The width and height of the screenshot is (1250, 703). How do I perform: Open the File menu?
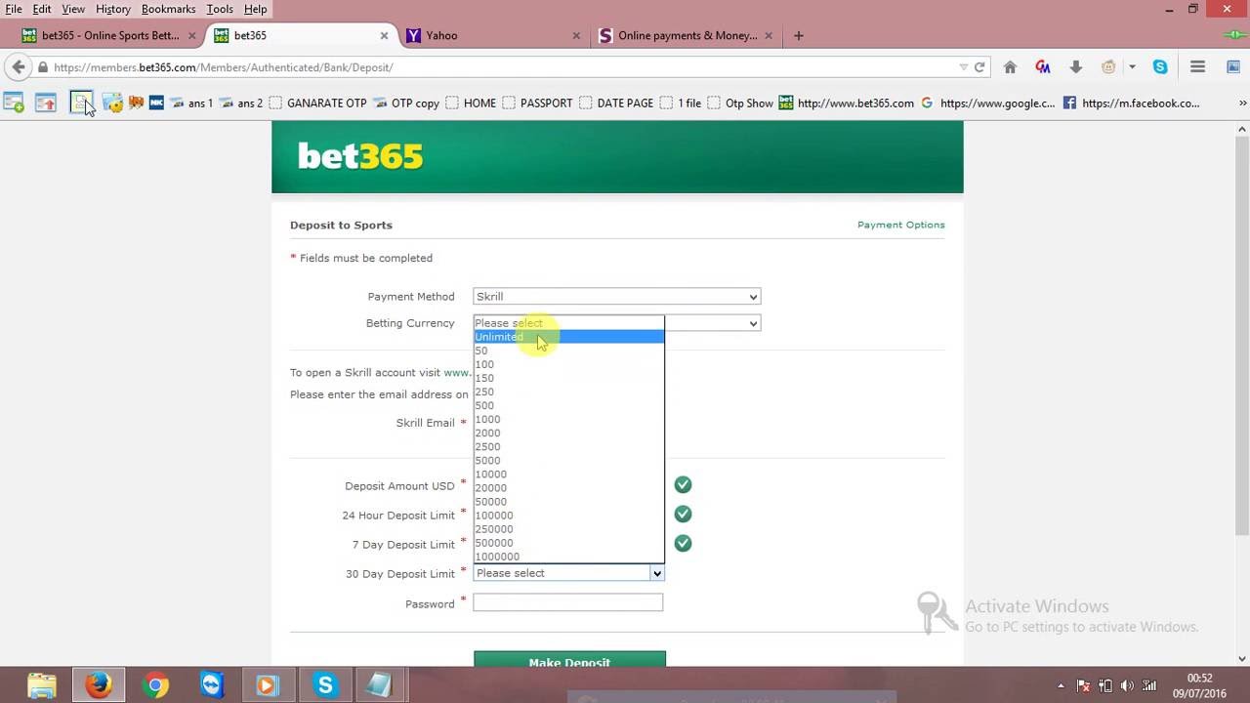pyautogui.click(x=14, y=9)
